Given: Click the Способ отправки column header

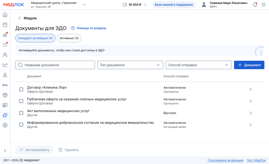Looking at the screenshot, I should point(176,76).
